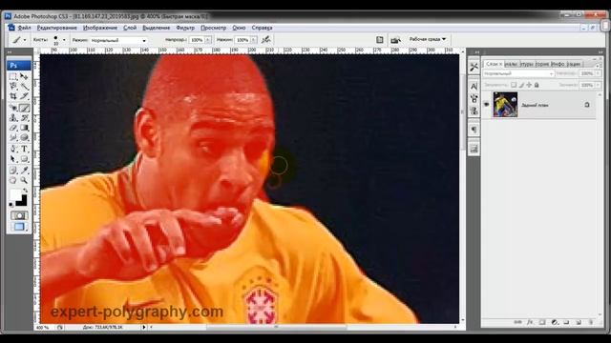611x343 pixels.
Task: Toggle lock position in Layers panel
Action: tap(529, 85)
